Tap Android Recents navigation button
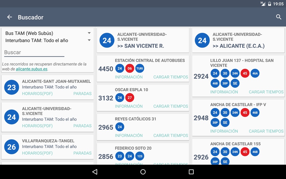The image size is (286, 179). point(191,172)
